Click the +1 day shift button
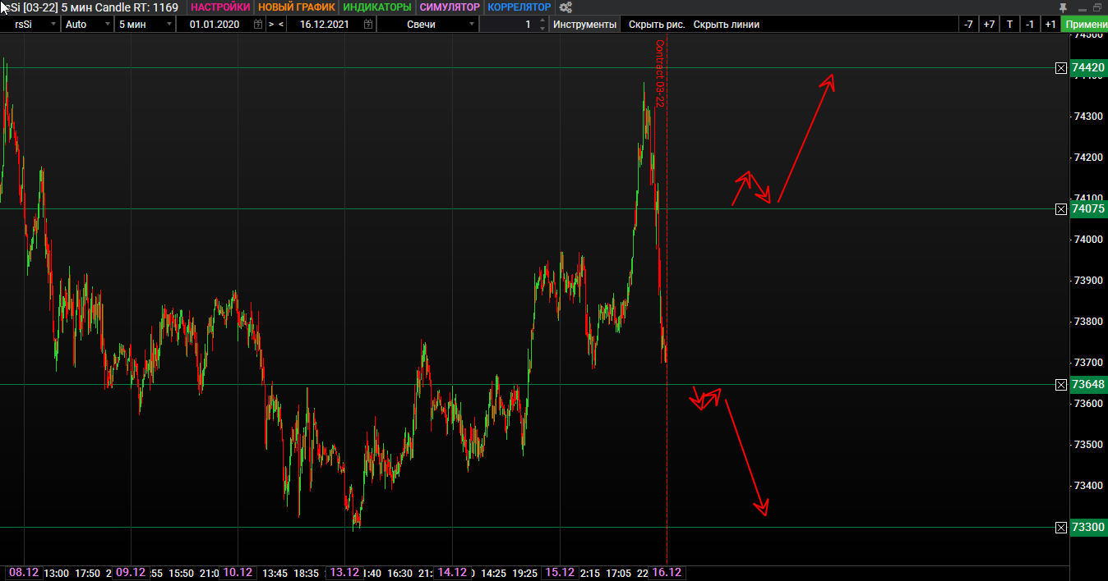This screenshot has width=1108, height=581. pyautogui.click(x=1050, y=25)
